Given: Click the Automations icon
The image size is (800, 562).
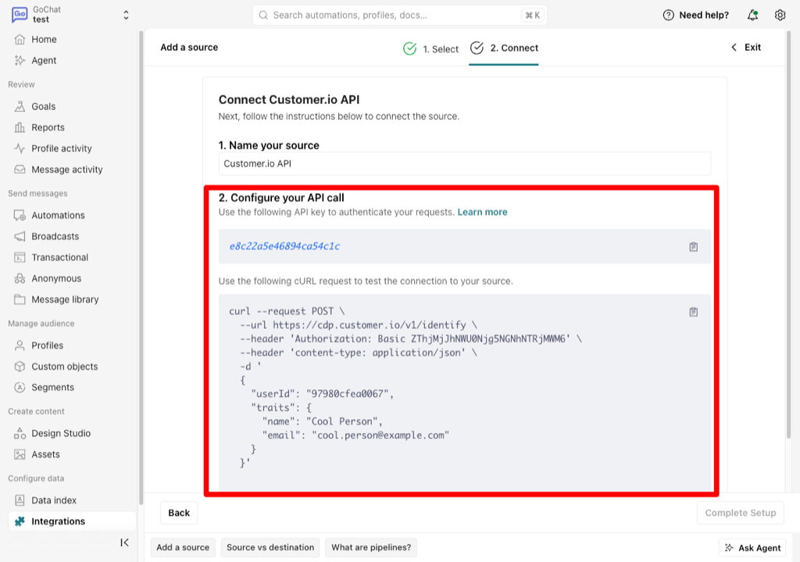Looking at the screenshot, I should 20,216.
